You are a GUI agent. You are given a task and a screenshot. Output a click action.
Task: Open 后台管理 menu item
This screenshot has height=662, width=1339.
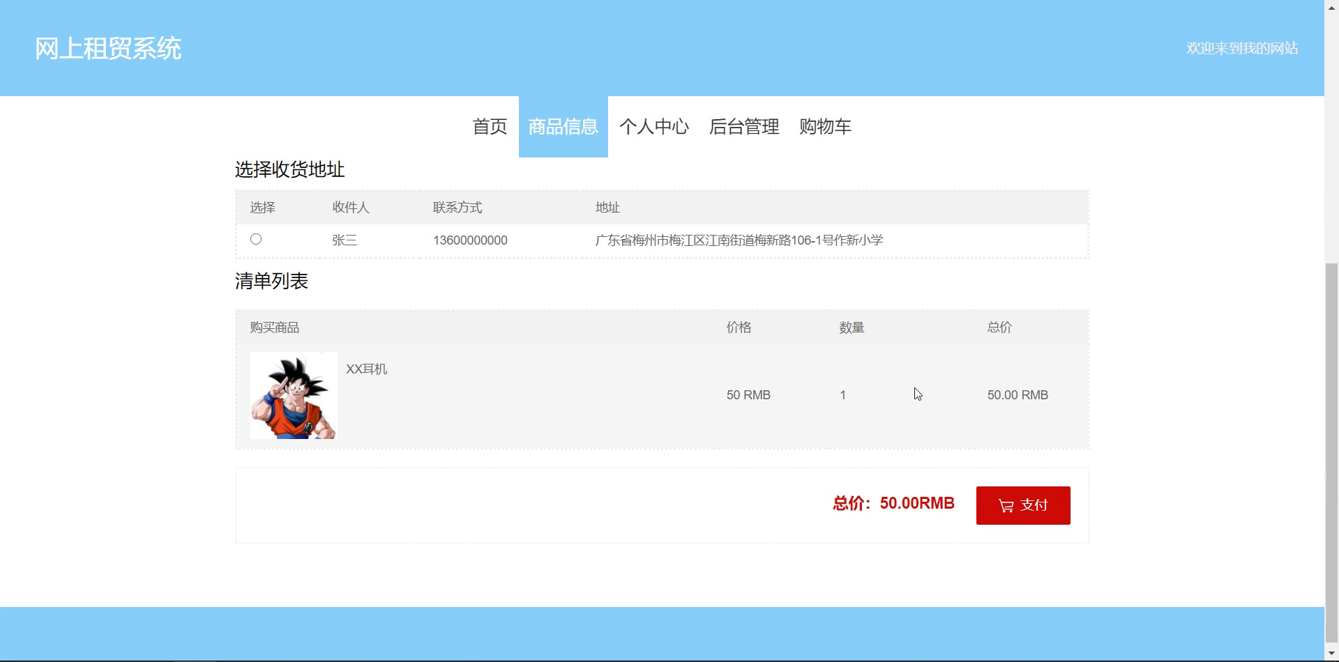(x=744, y=127)
